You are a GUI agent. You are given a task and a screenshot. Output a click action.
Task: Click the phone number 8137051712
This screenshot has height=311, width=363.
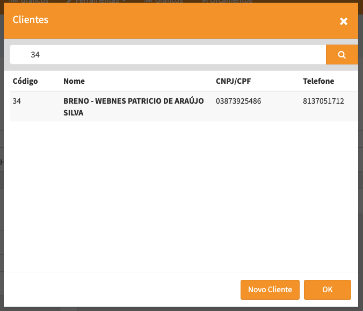[x=323, y=101]
